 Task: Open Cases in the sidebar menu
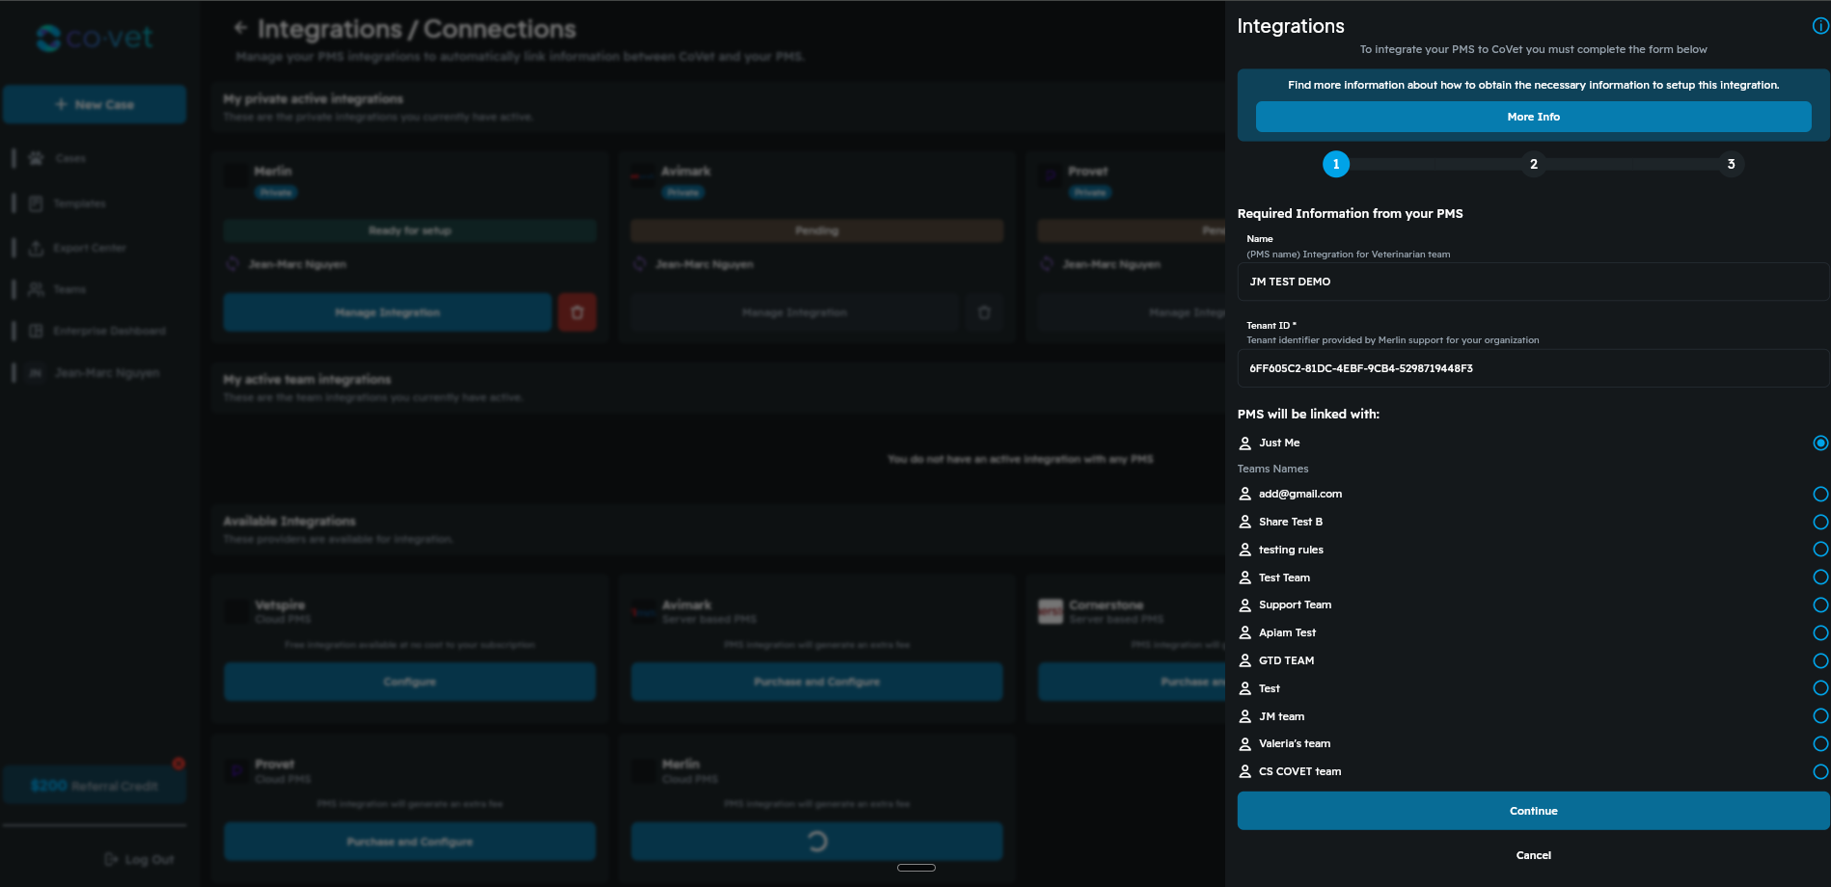point(70,158)
